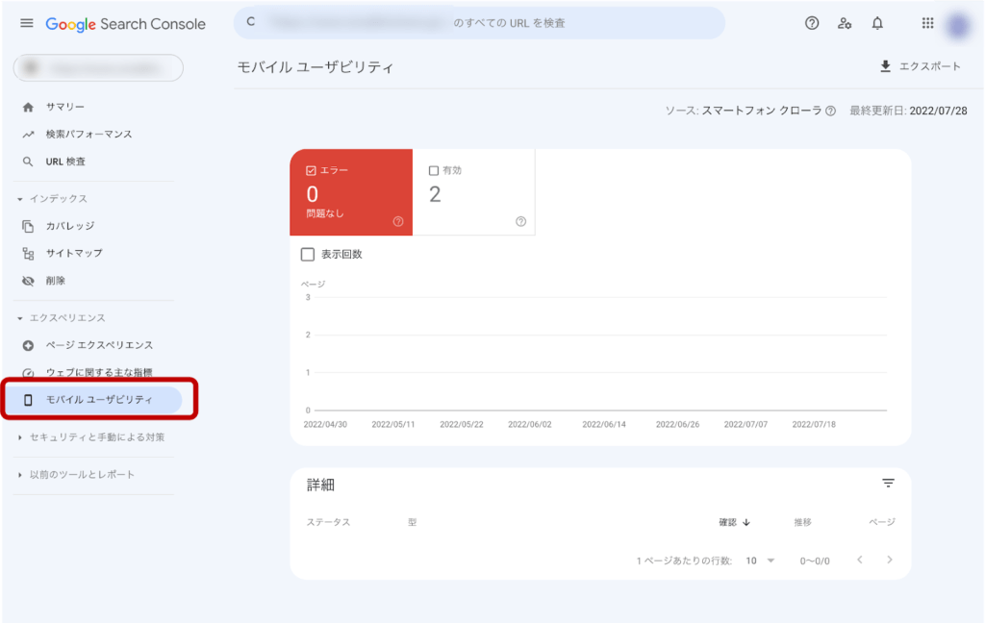Click the 推移 column header
985x623 pixels.
click(x=802, y=522)
